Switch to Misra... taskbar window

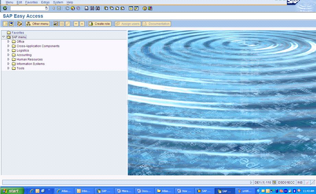click(124, 191)
